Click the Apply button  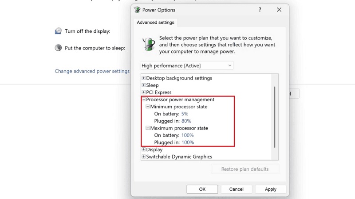tap(271, 189)
